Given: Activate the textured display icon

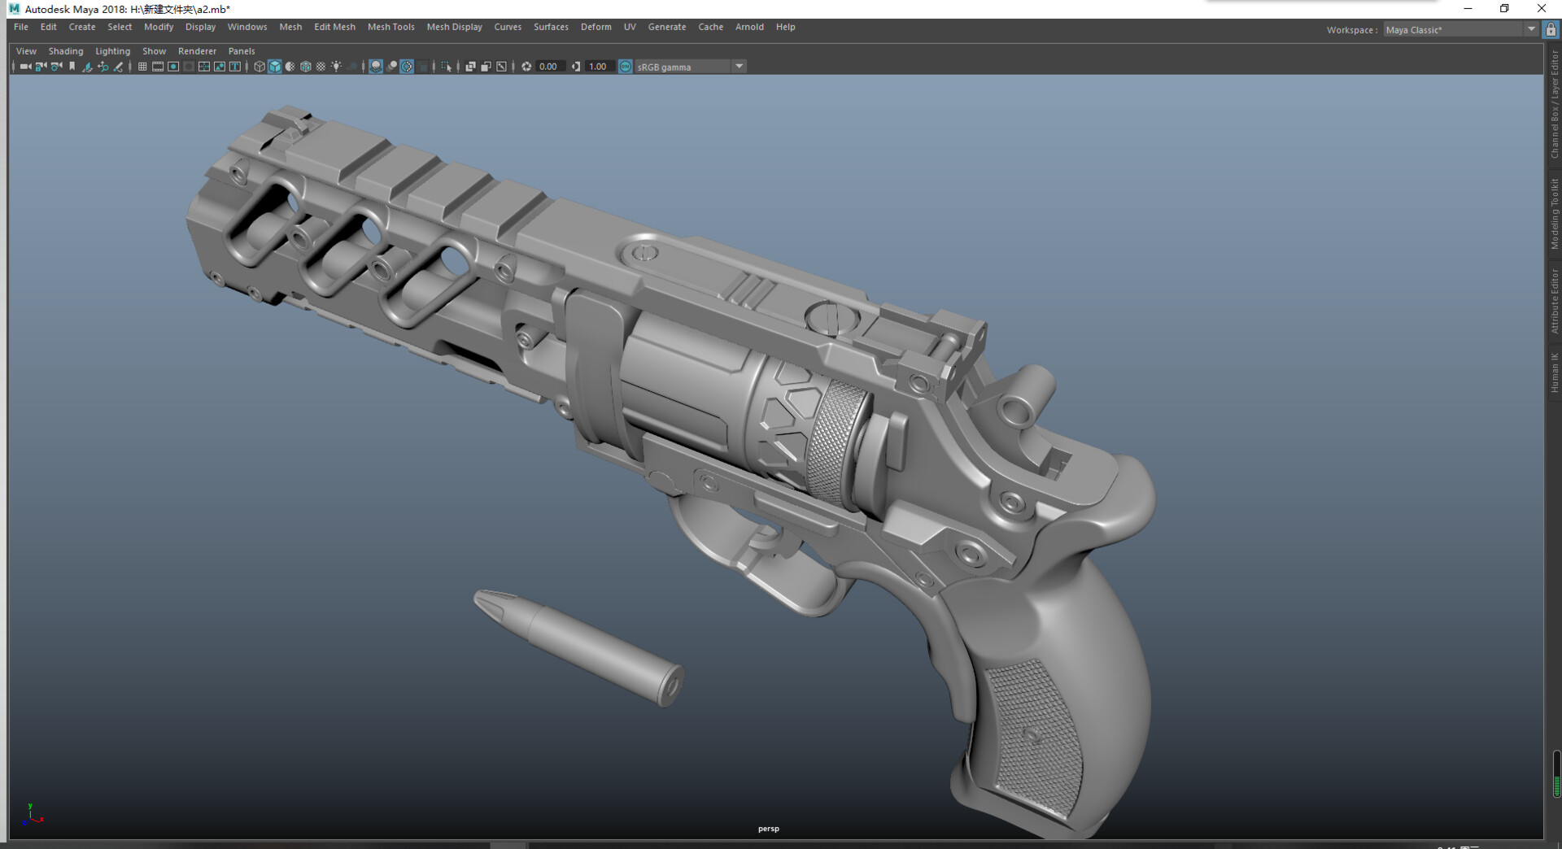Looking at the screenshot, I should tap(306, 67).
